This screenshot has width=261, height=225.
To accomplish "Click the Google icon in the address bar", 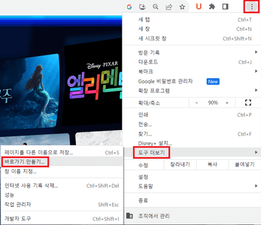I will click(129, 7).
